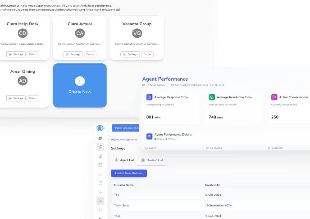Viewport: 310px width, 219px height.
Task: Click the 3 June 2024 date for Tes
Action: pyautogui.click(x=213, y=195)
